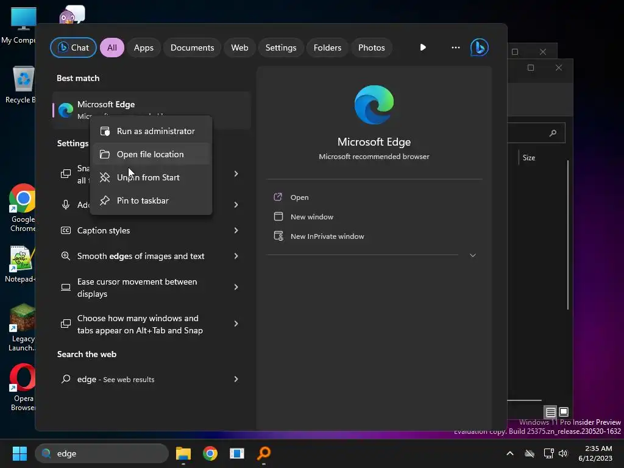Open the My Computer desktop icon

click(x=20, y=26)
